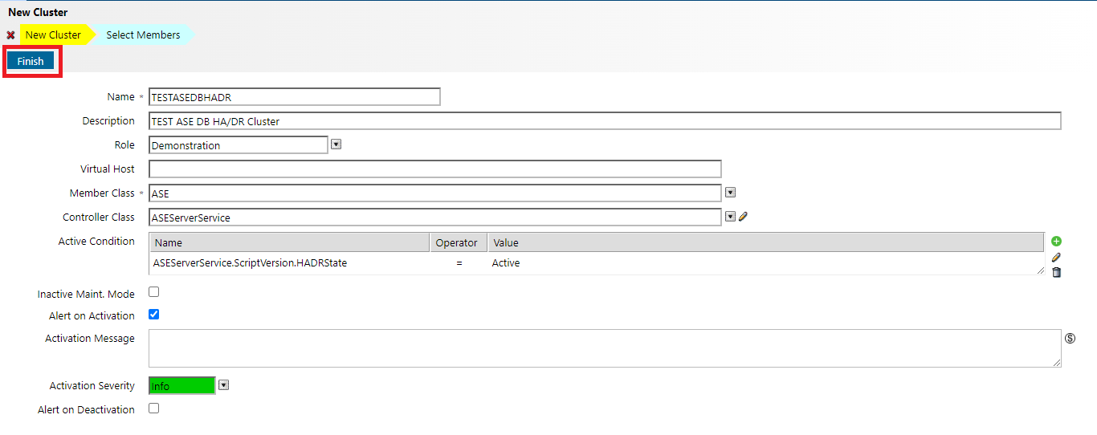
Task: Click the green add condition icon
Action: tap(1056, 242)
